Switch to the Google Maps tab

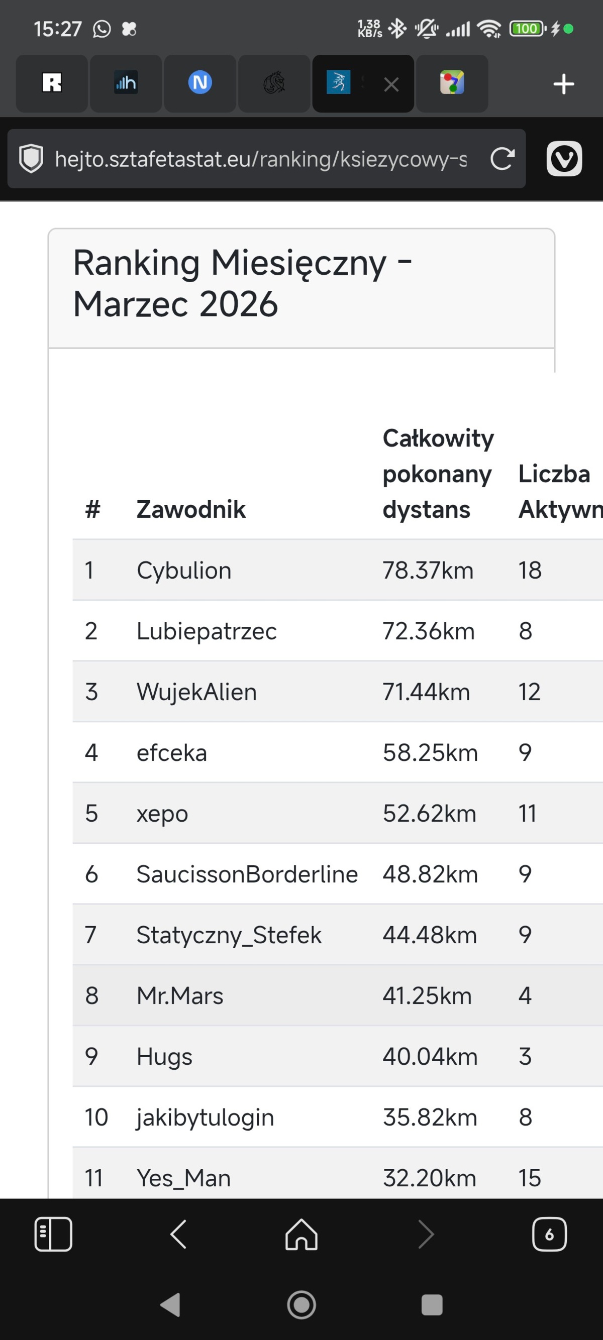tap(452, 83)
